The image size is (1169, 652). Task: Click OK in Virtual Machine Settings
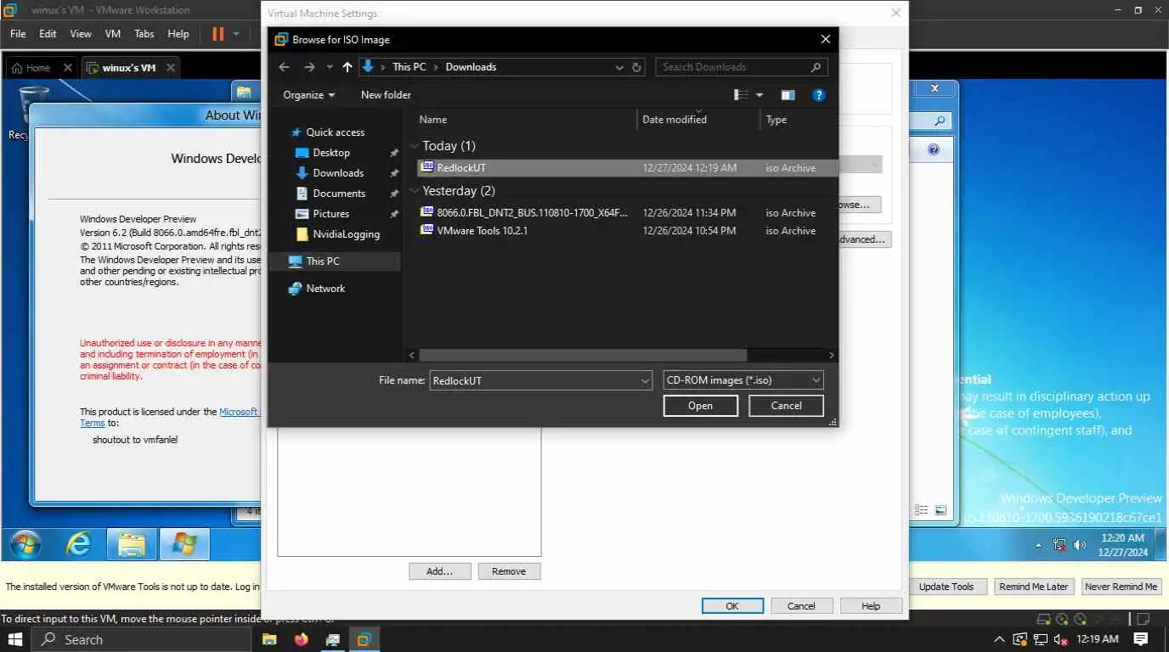click(732, 606)
